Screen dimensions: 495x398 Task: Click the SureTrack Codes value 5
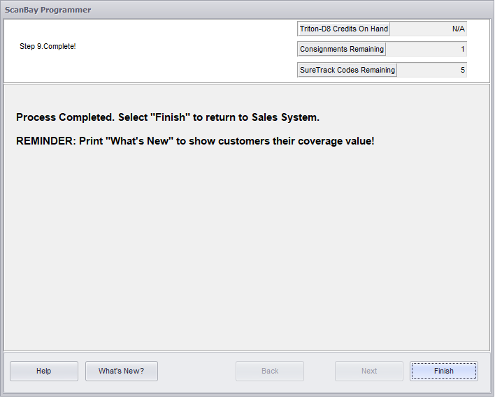point(431,70)
